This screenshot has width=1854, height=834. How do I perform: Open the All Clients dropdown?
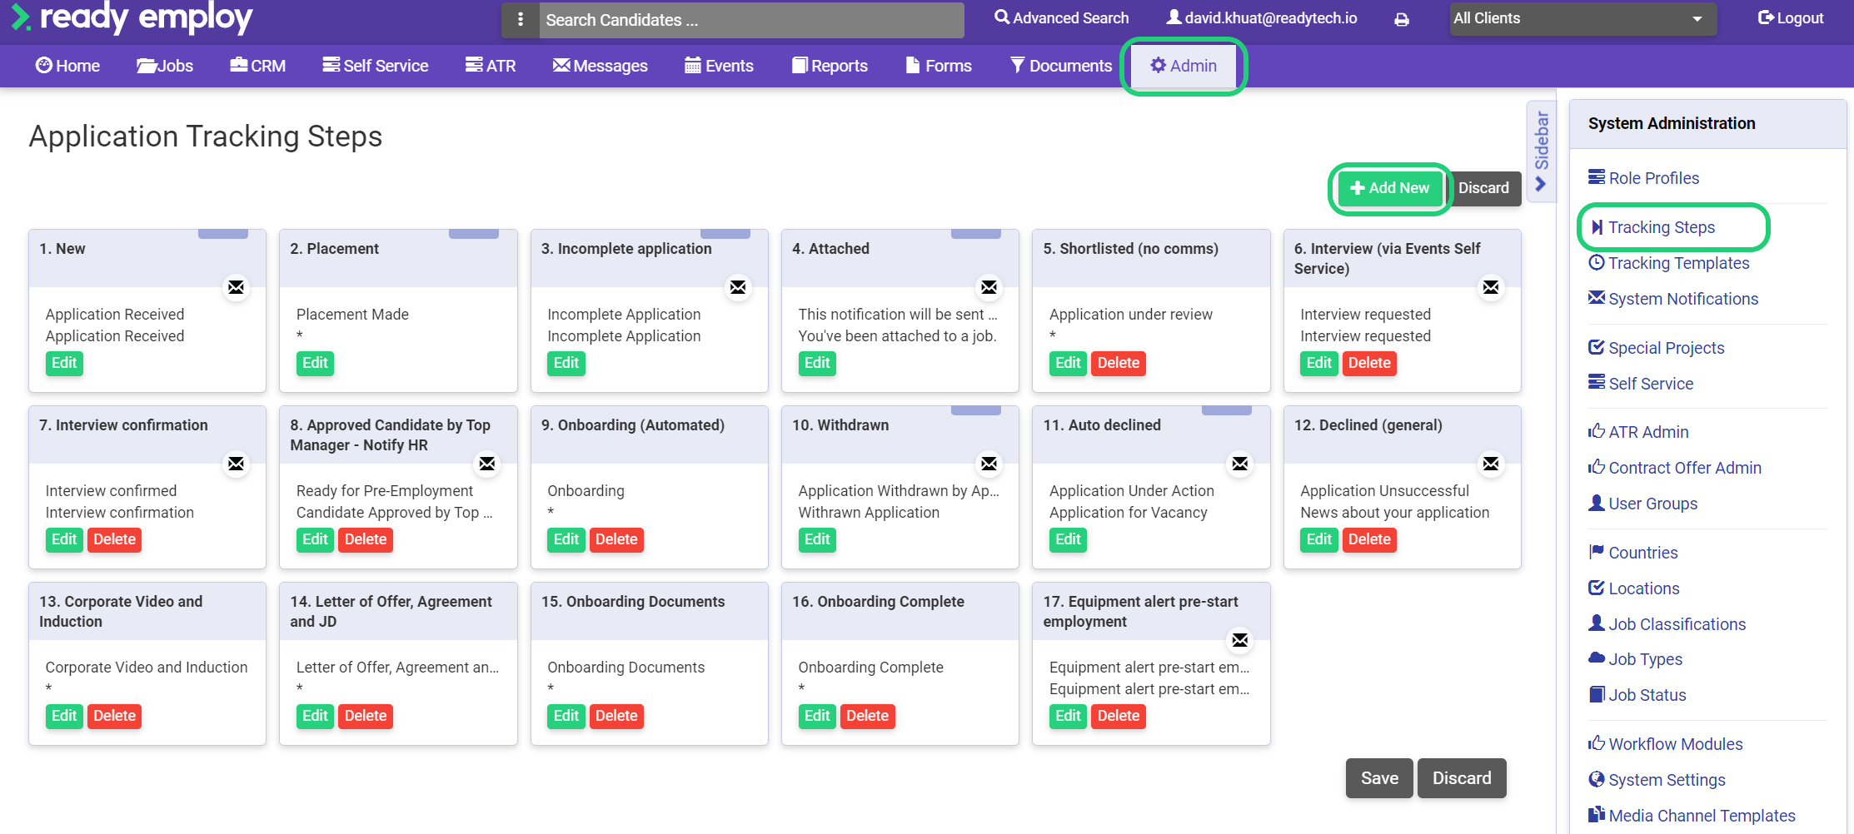pyautogui.click(x=1581, y=17)
